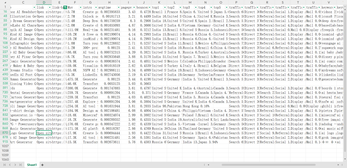Click avgtime cell '0.0053125'

[x=109, y=84]
